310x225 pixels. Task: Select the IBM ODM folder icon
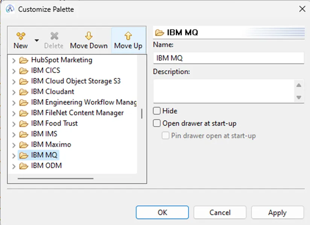click(24, 166)
